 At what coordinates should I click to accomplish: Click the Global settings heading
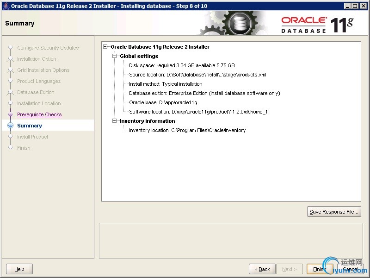coord(139,56)
